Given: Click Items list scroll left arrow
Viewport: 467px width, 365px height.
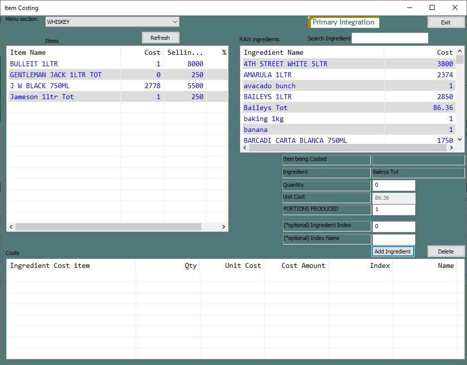Looking at the screenshot, I should pyautogui.click(x=11, y=227).
